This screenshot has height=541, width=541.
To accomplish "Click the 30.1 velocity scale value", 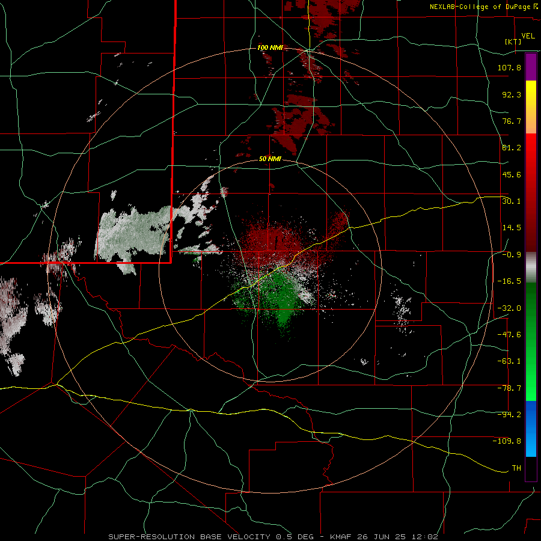I will tap(512, 201).
